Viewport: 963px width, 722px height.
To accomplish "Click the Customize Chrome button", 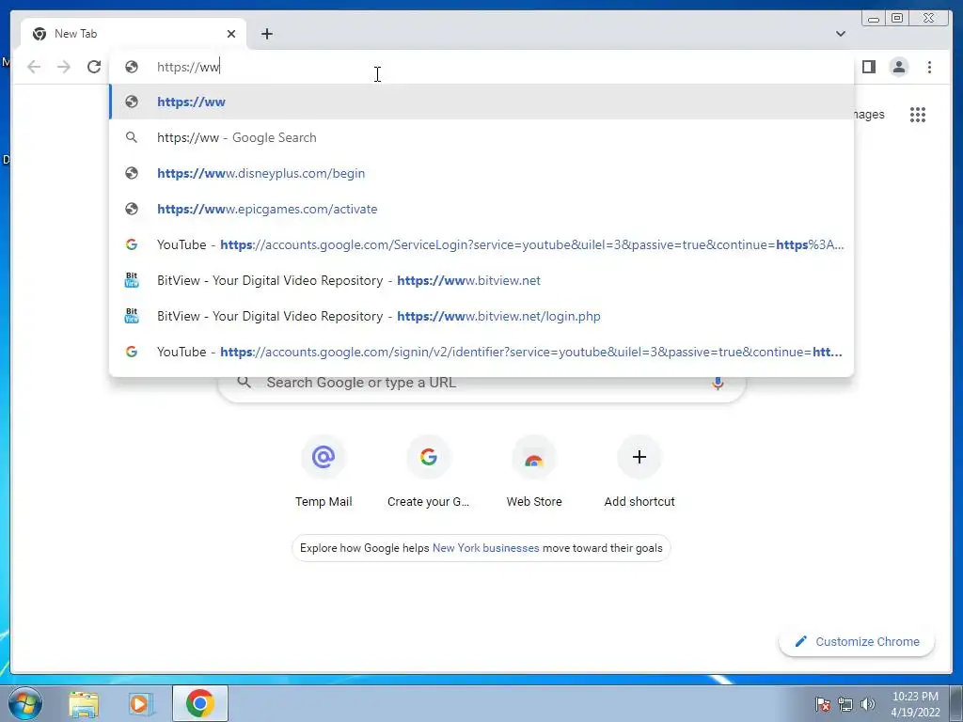I will coord(857,641).
